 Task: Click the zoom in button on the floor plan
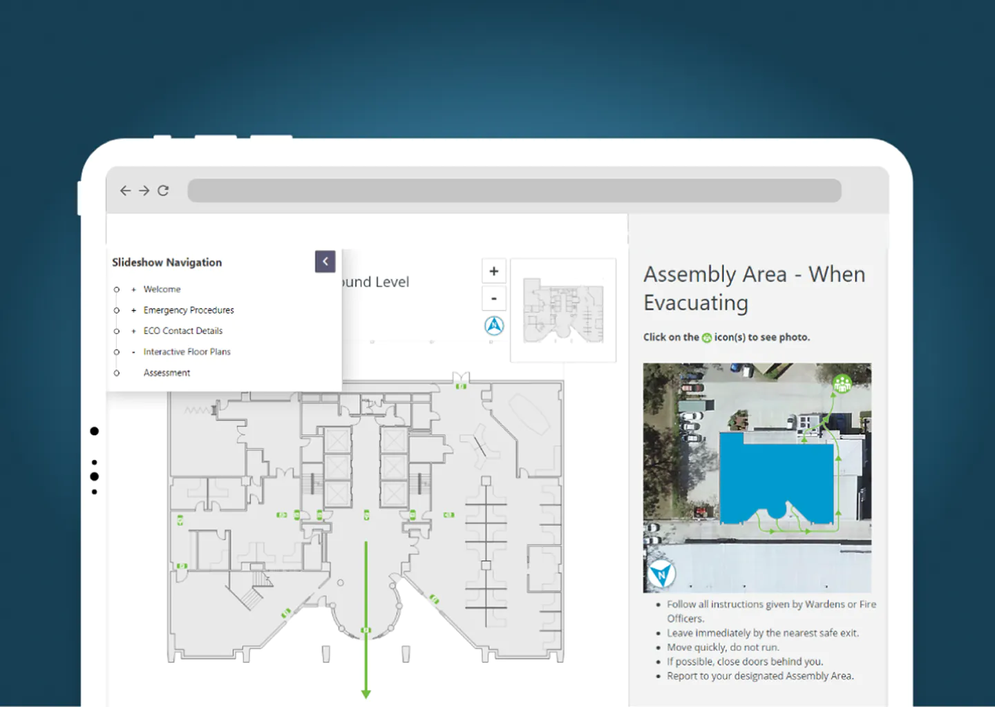click(493, 271)
